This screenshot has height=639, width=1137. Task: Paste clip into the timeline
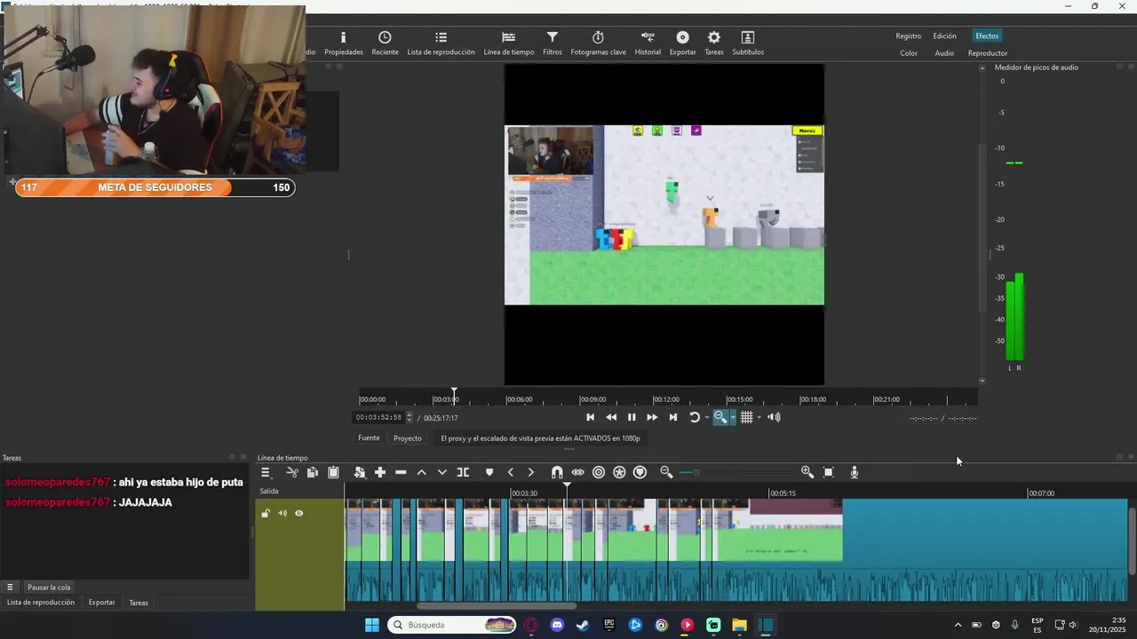[x=333, y=472]
